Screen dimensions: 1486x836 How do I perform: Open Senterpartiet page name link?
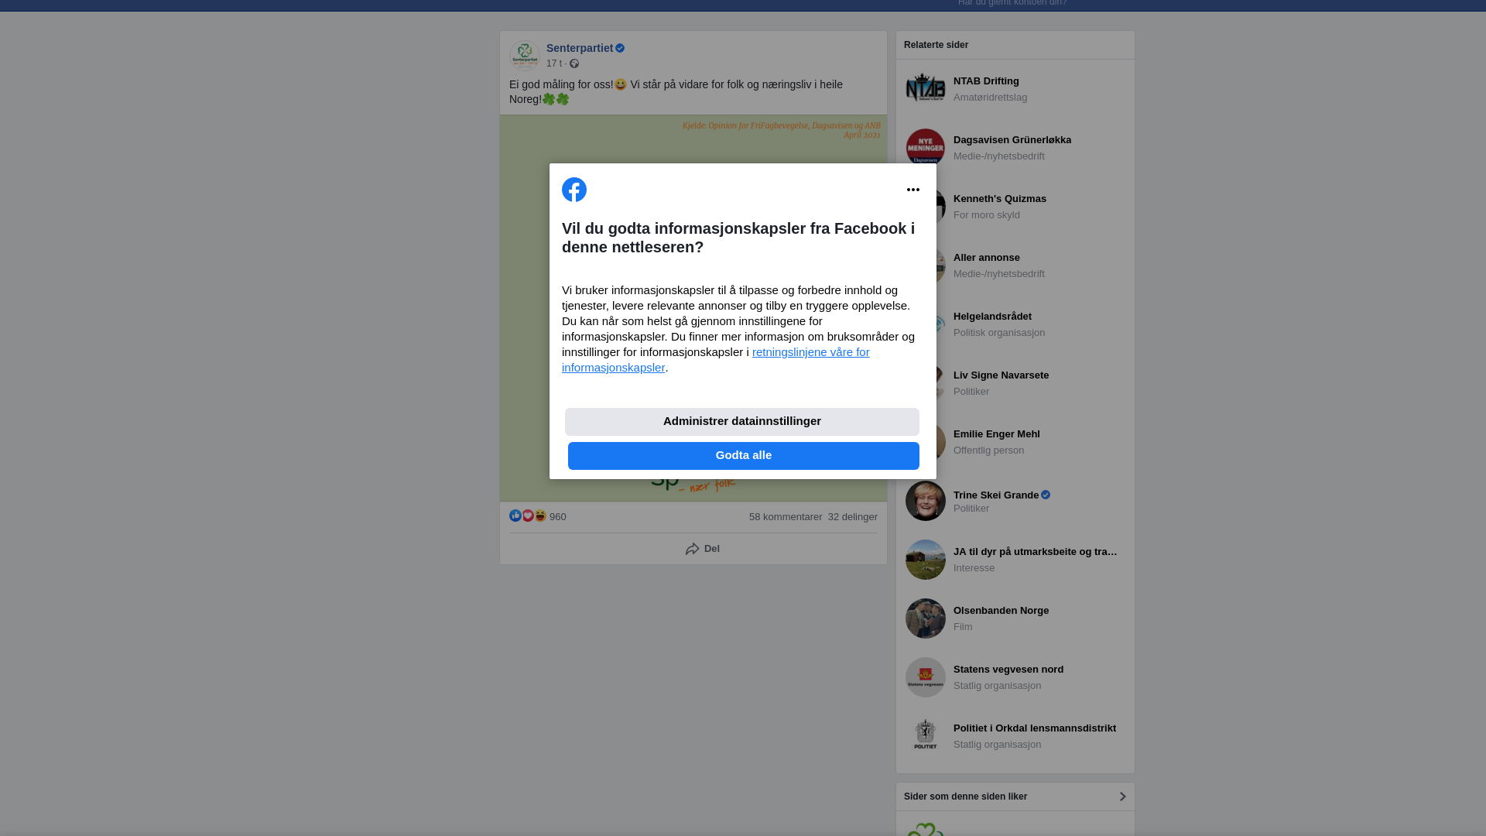coord(580,48)
